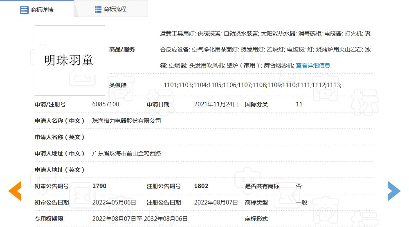Click the 商标形式 label
This screenshot has width=409, height=227.
pyautogui.click(x=256, y=219)
